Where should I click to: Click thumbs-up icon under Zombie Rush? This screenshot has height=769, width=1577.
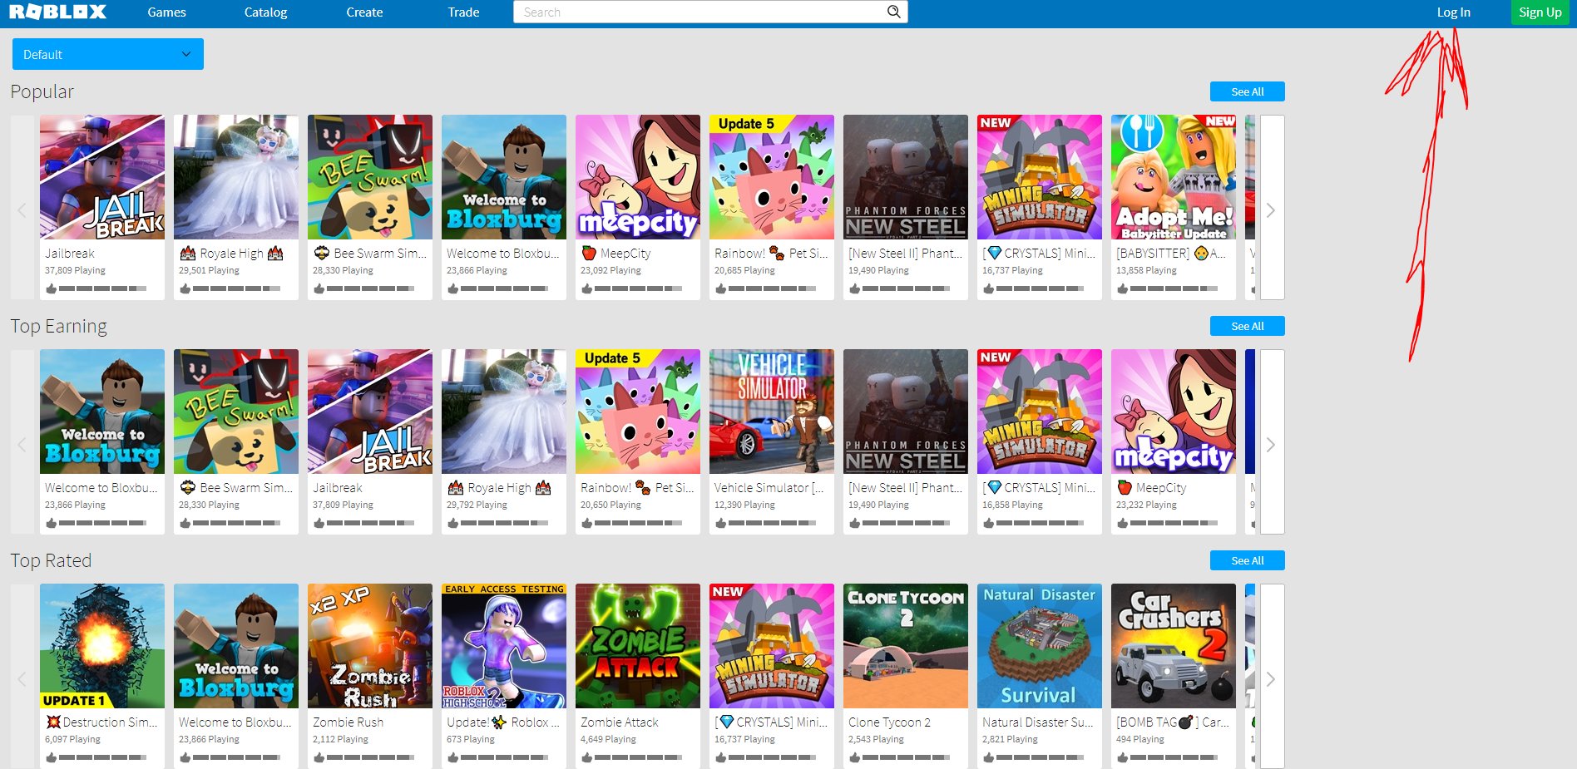pos(319,757)
